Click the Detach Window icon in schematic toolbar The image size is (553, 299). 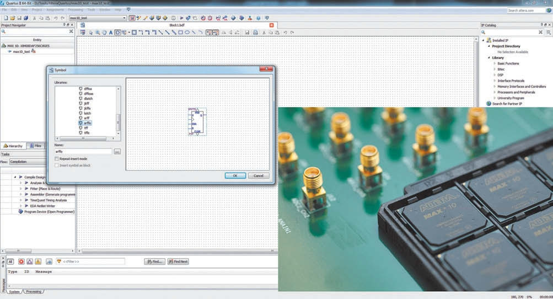[83, 33]
